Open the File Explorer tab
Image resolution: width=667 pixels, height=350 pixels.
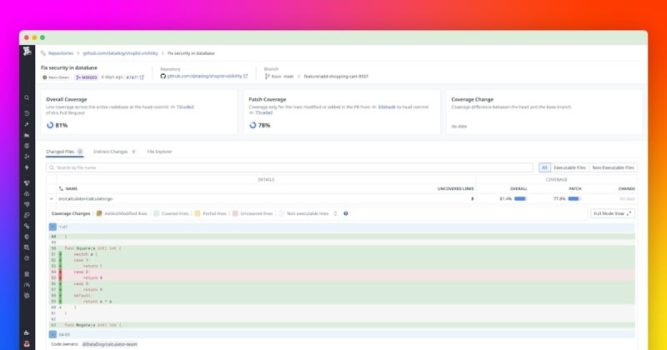point(159,152)
